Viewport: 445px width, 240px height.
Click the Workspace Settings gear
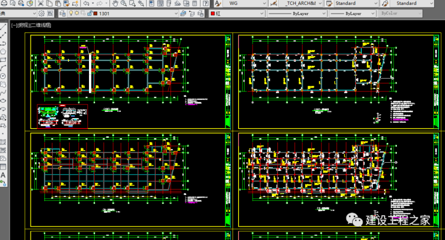click(x=41, y=13)
